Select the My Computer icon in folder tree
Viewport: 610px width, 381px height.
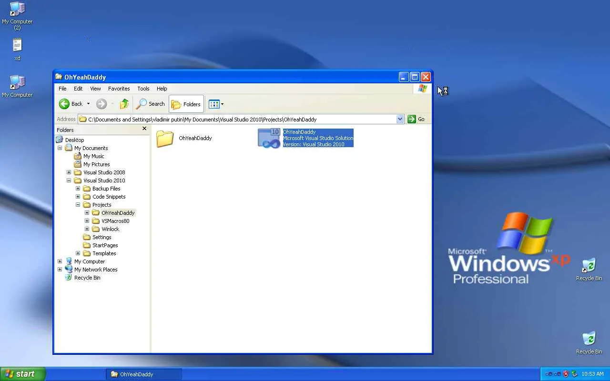coord(69,261)
